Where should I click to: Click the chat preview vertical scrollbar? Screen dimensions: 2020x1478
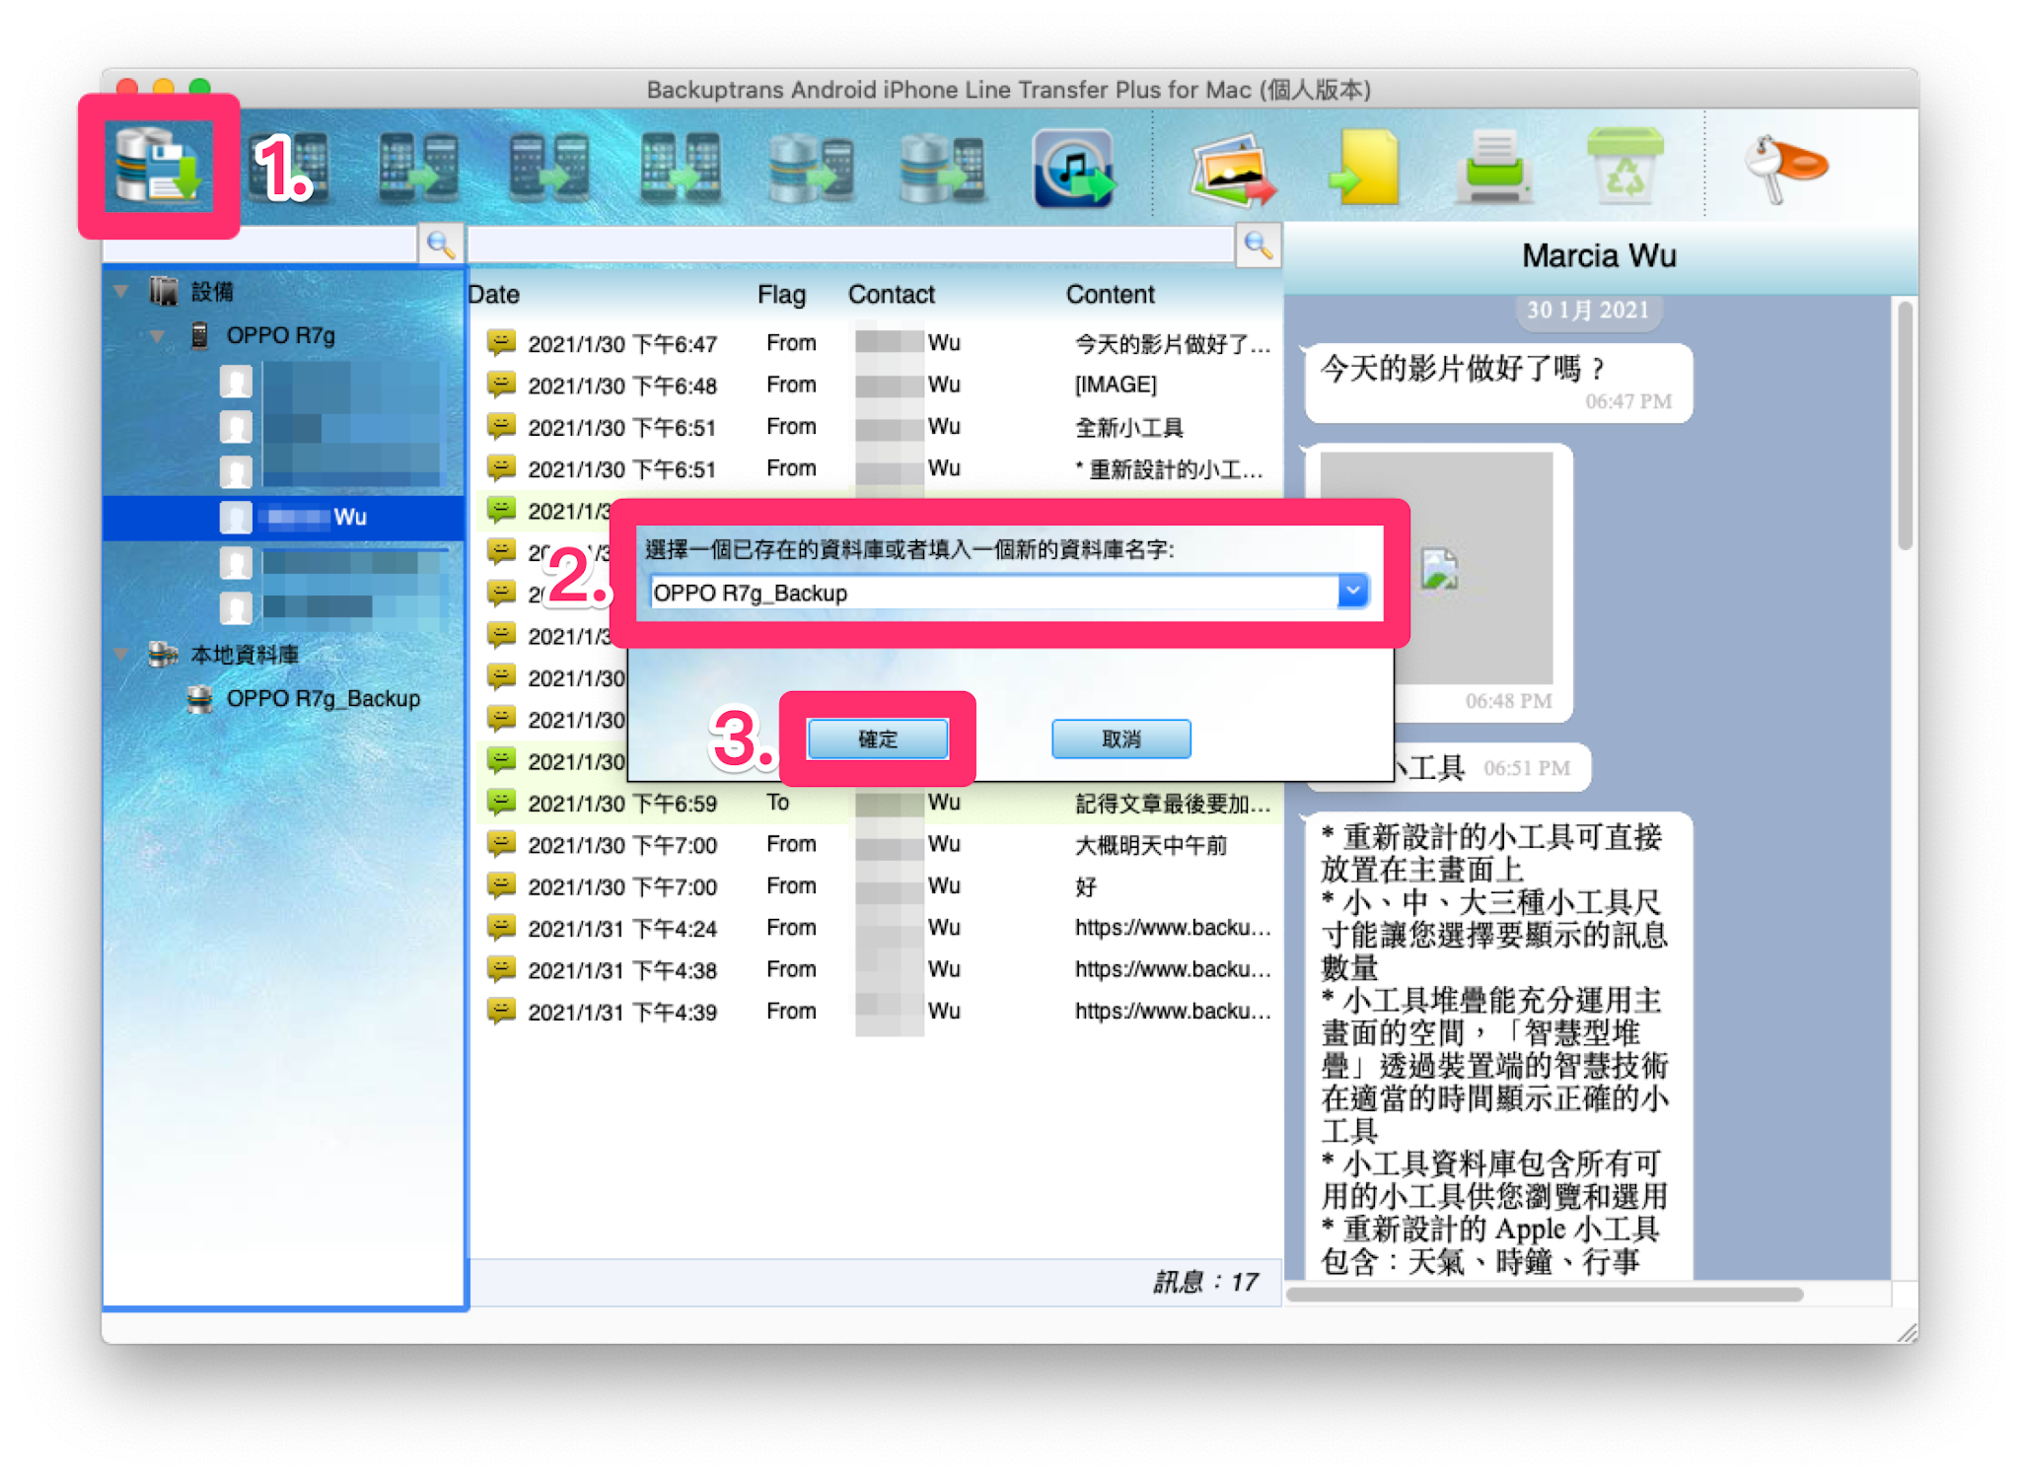[x=1905, y=426]
